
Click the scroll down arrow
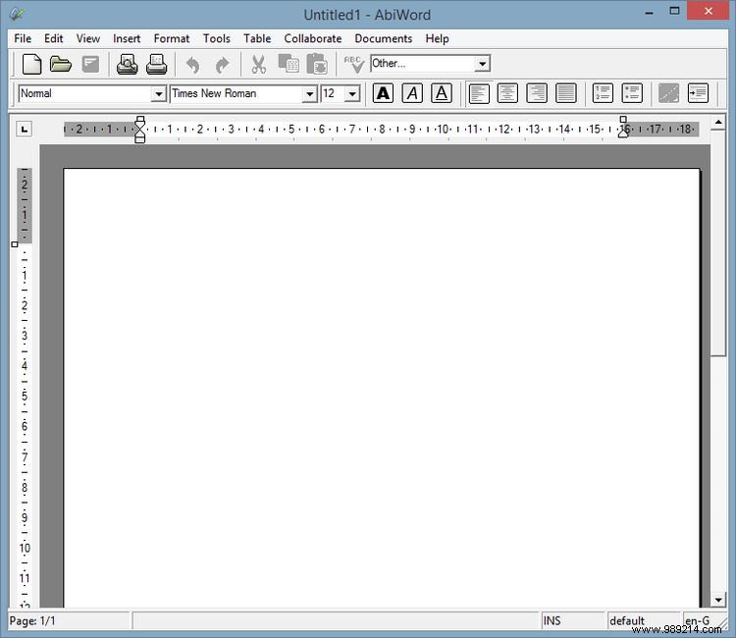pyautogui.click(x=718, y=600)
